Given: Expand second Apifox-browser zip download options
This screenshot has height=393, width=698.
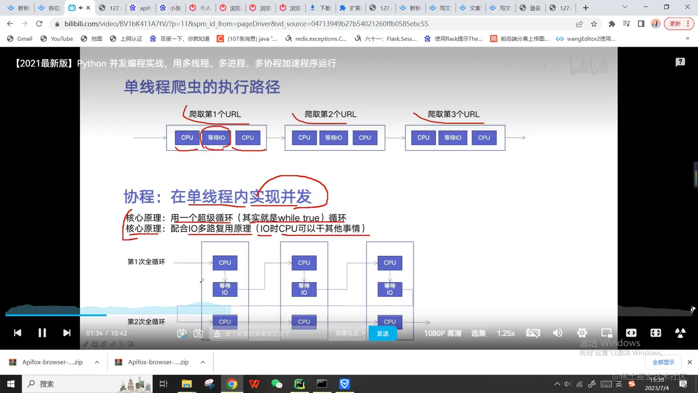Looking at the screenshot, I should tap(203, 362).
